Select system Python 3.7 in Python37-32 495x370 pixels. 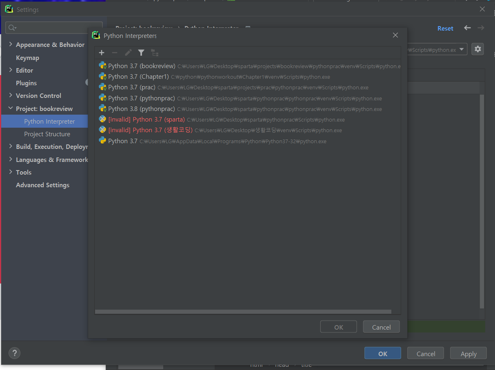click(247, 141)
